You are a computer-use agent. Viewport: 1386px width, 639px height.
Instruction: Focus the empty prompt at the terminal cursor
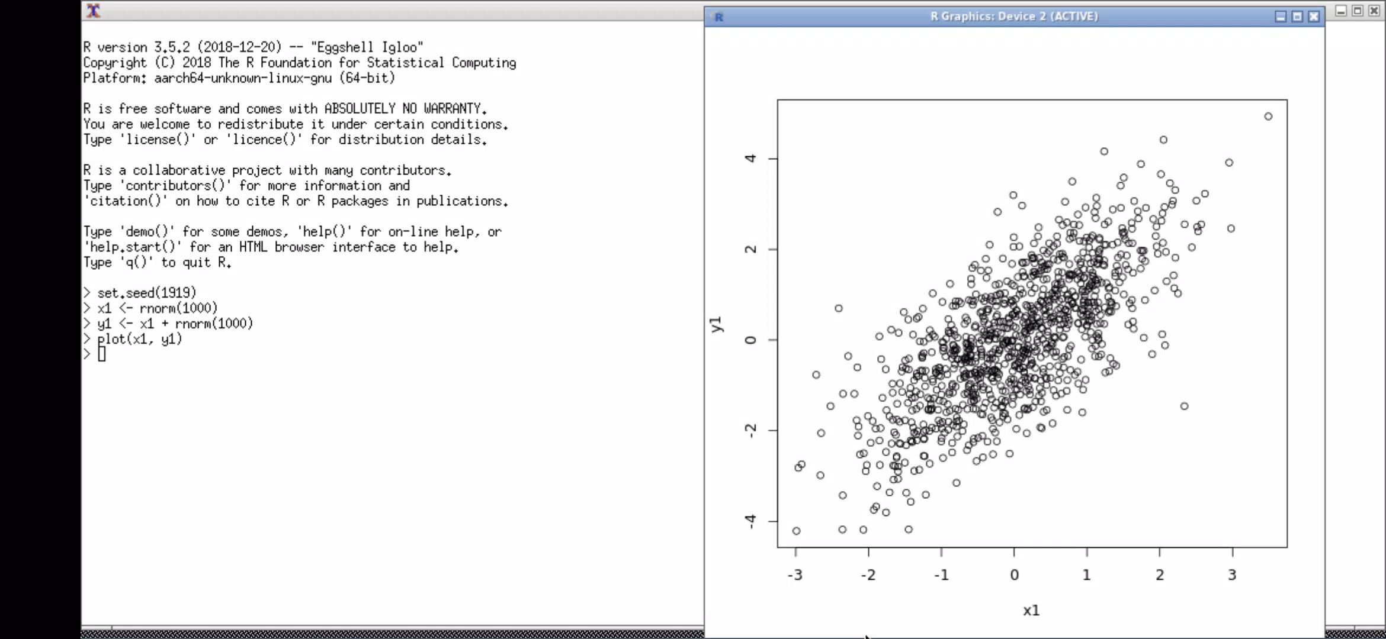102,354
